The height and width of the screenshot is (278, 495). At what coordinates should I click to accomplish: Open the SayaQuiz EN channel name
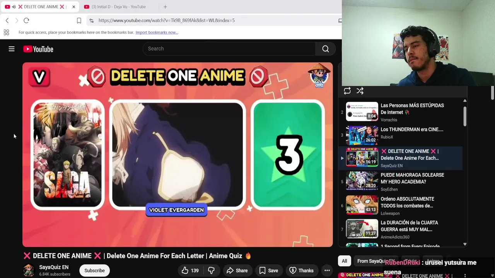coord(54,267)
